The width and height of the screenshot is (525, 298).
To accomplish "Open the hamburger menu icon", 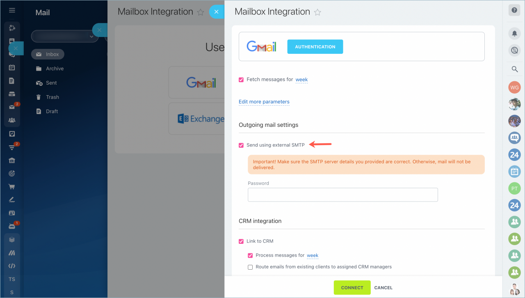I will click(12, 10).
